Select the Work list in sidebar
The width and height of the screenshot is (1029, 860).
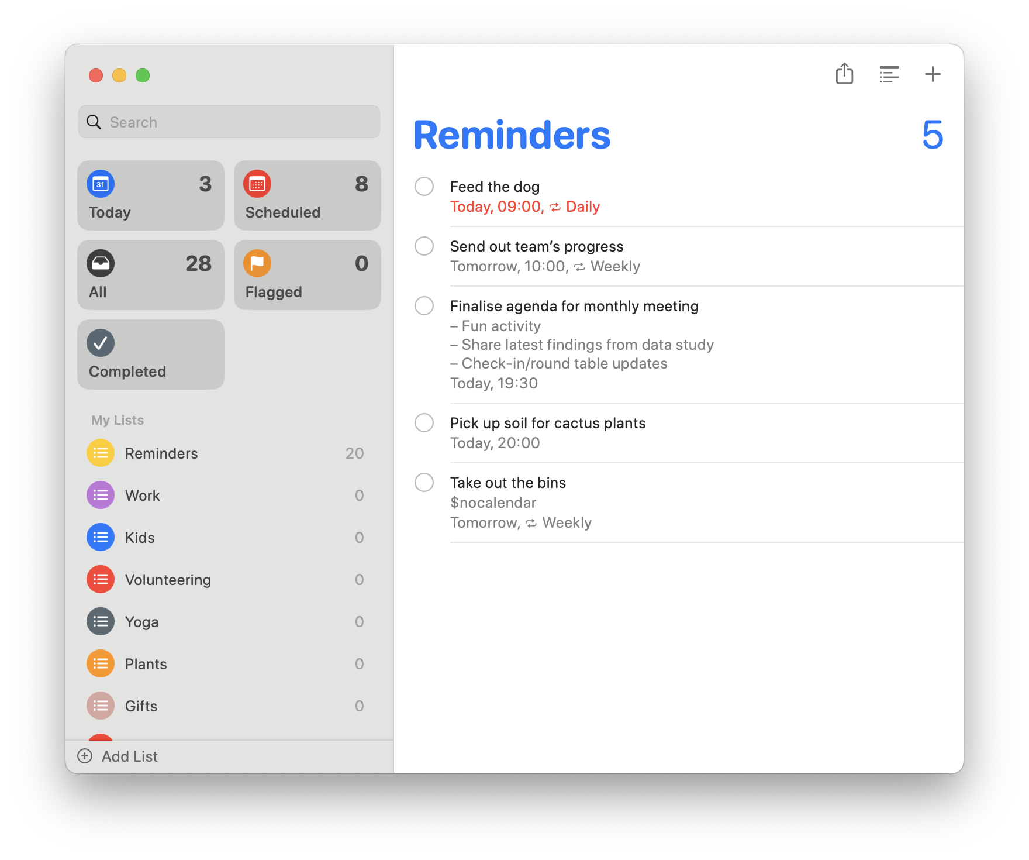pos(143,496)
